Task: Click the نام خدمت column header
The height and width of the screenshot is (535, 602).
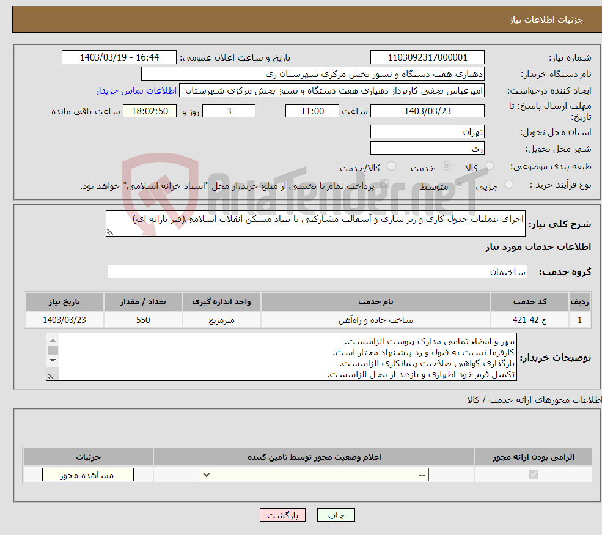Action: [x=375, y=302]
